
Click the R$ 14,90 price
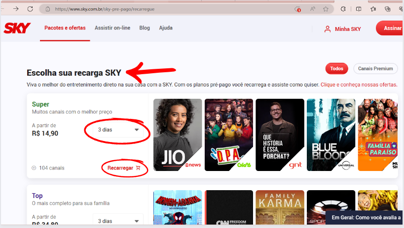pyautogui.click(x=45, y=133)
